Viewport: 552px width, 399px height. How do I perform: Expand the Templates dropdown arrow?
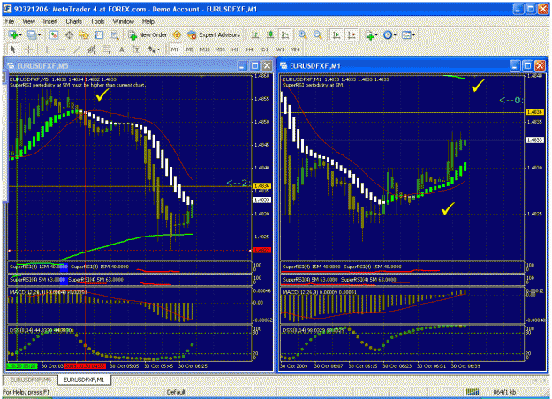(x=413, y=35)
